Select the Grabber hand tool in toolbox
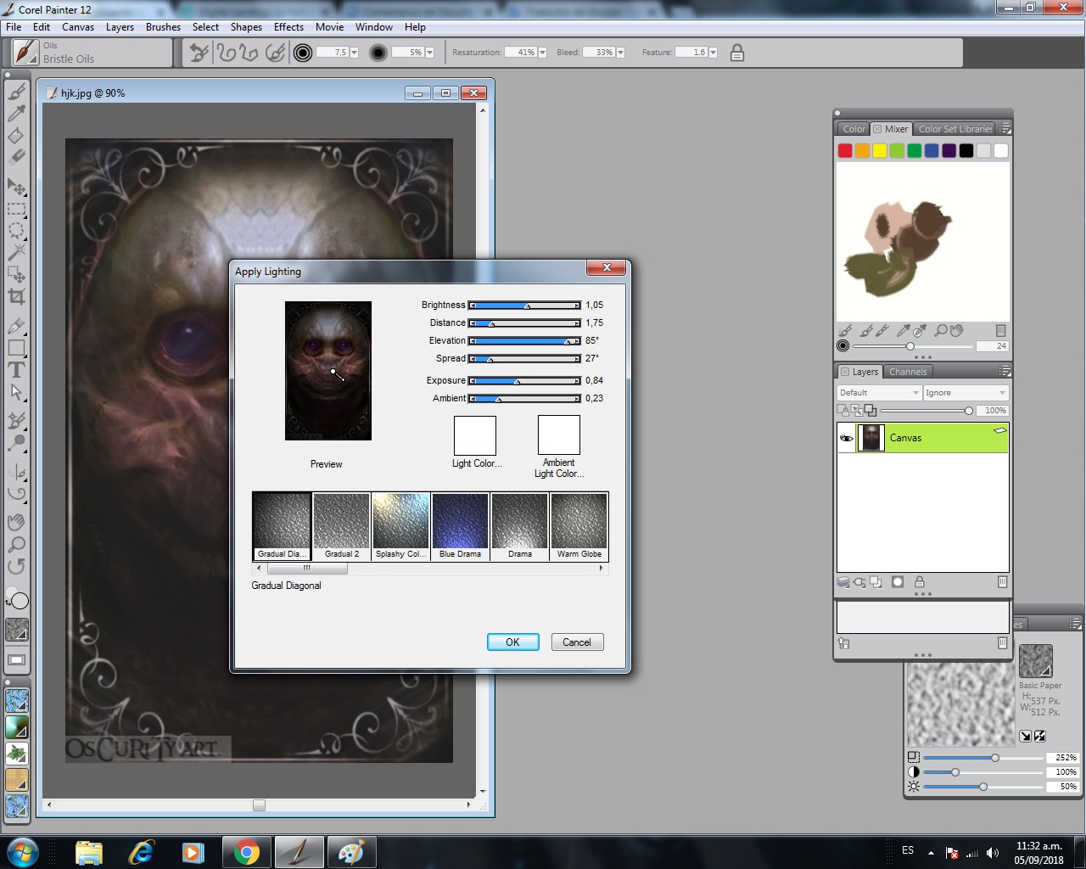Image resolution: width=1086 pixels, height=869 pixels. pos(17,522)
